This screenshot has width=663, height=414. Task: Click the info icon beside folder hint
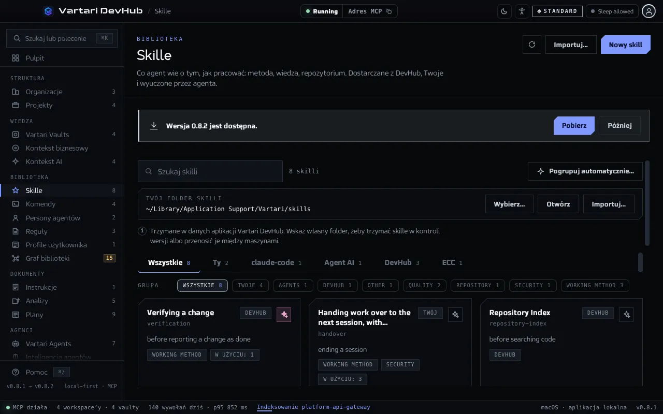pos(142,231)
